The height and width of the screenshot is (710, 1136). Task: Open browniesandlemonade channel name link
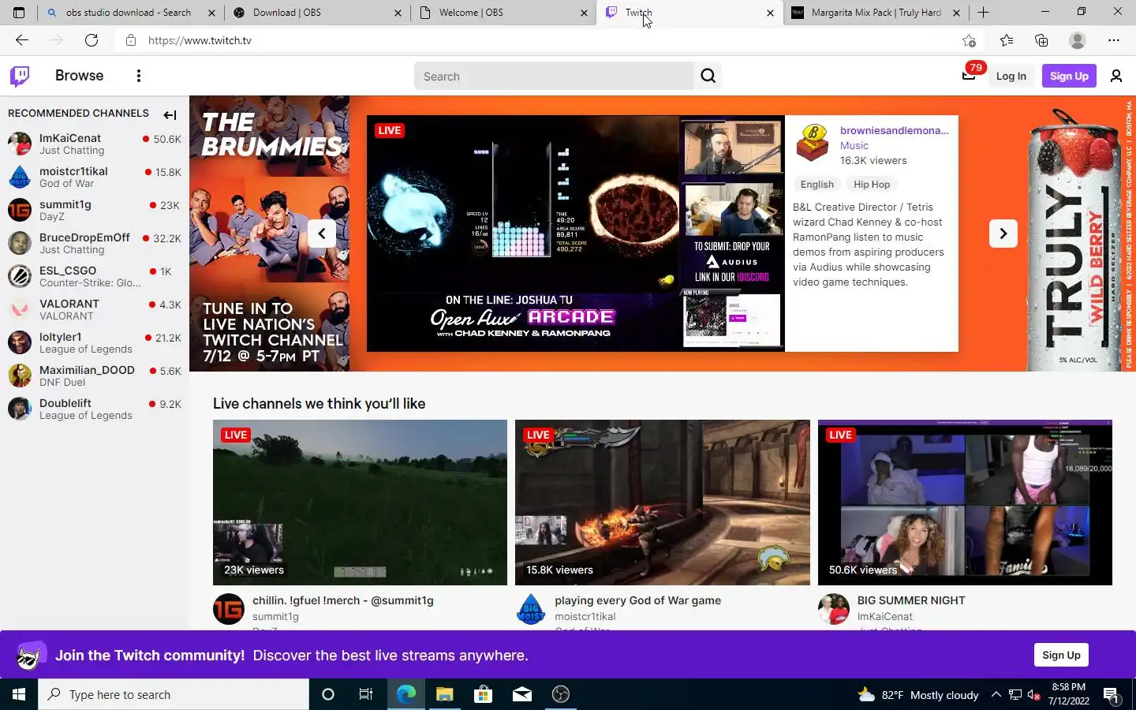[x=894, y=130]
